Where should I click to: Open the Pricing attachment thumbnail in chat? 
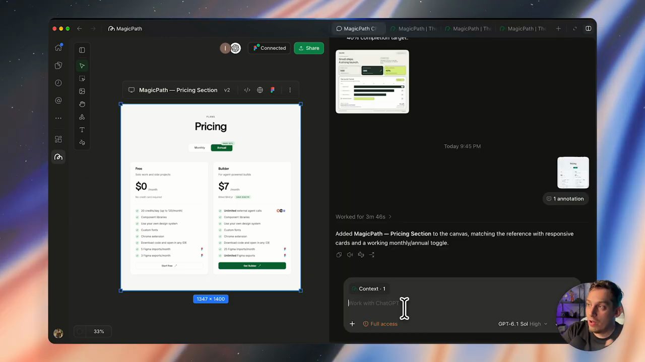(573, 172)
